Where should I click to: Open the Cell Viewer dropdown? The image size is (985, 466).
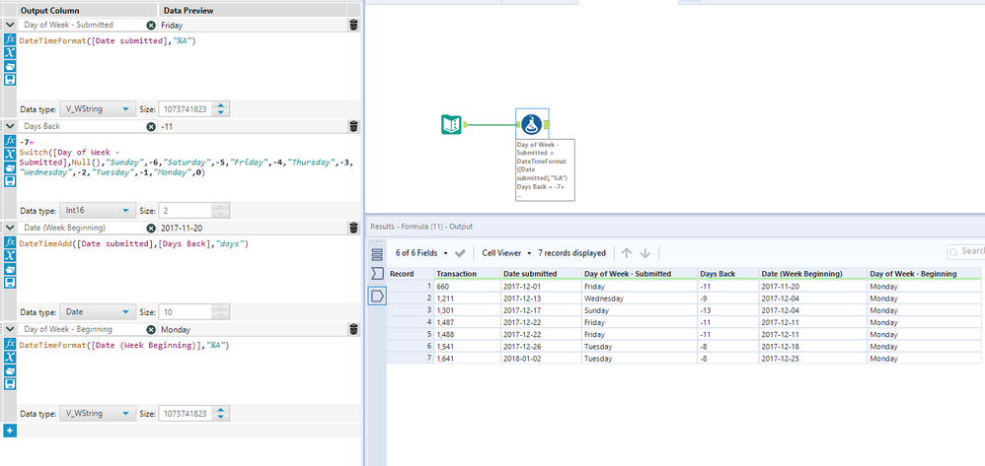coord(506,253)
